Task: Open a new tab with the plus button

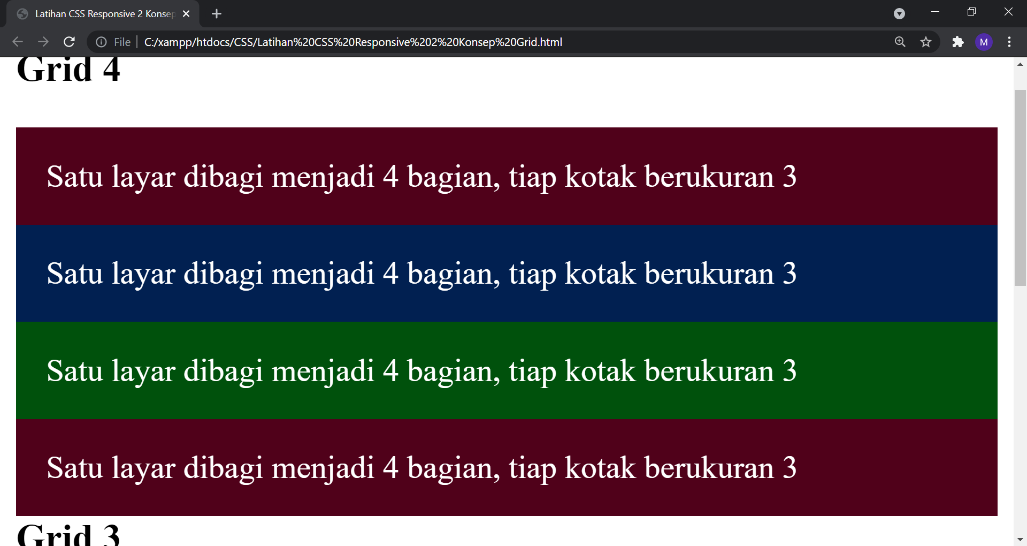Action: pos(216,13)
